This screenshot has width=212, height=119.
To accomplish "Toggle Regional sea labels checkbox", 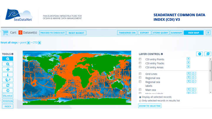I will pos(140,82).
